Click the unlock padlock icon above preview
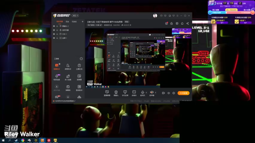Screen dimensions: 255x143 (x=171, y=24)
